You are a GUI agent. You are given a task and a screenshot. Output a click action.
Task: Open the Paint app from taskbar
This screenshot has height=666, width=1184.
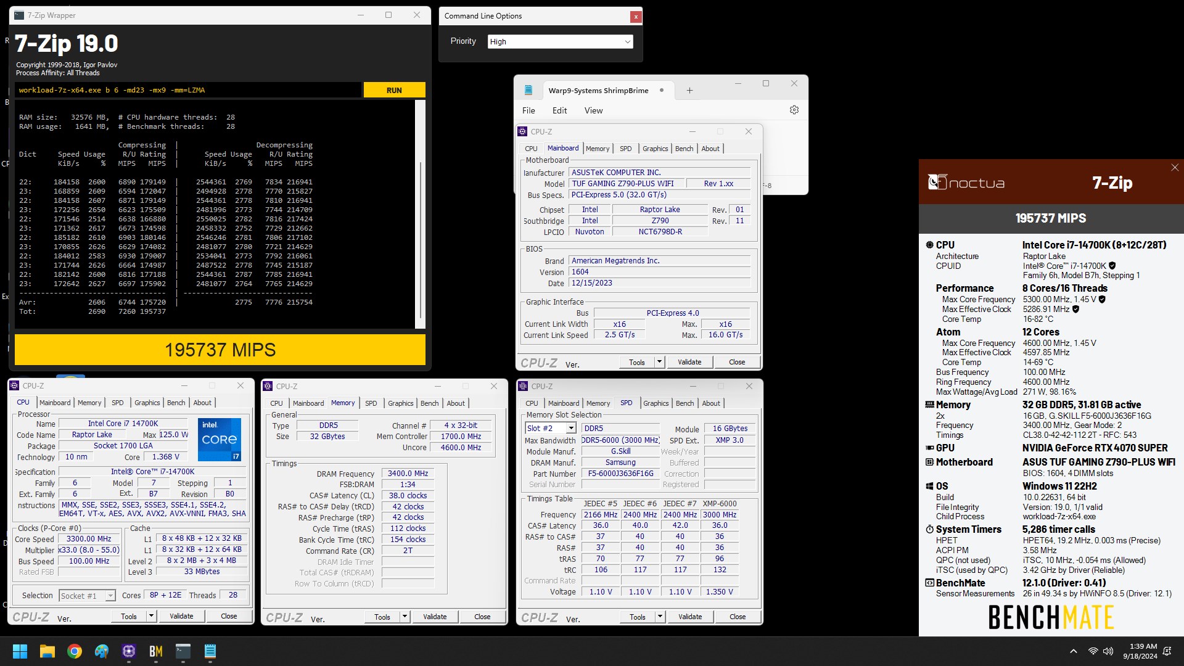(102, 651)
